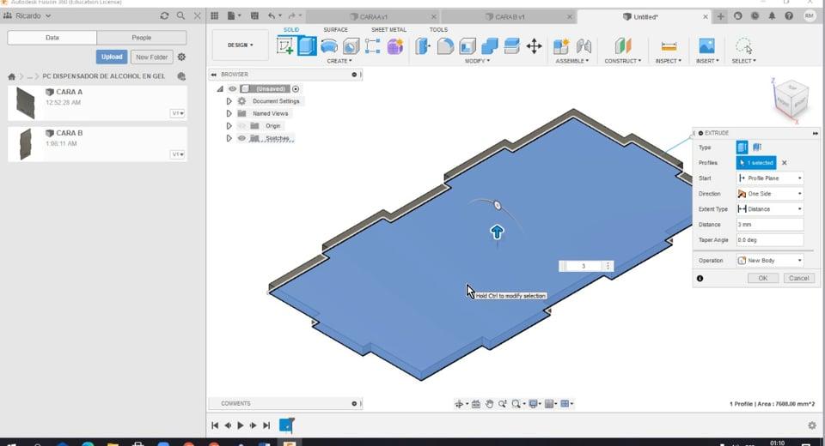Select the Press Pull tool
The height and width of the screenshot is (446, 825).
point(423,46)
